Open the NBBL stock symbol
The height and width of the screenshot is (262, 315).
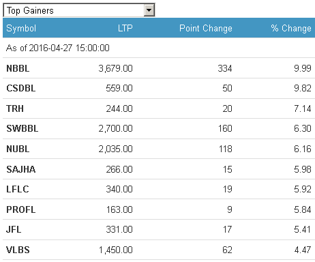[18, 68]
